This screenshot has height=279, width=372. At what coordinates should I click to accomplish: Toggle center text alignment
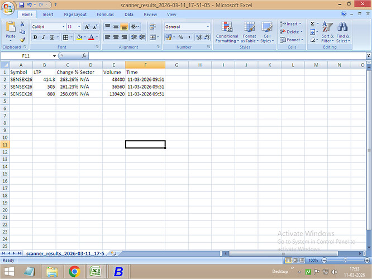coord(116,37)
